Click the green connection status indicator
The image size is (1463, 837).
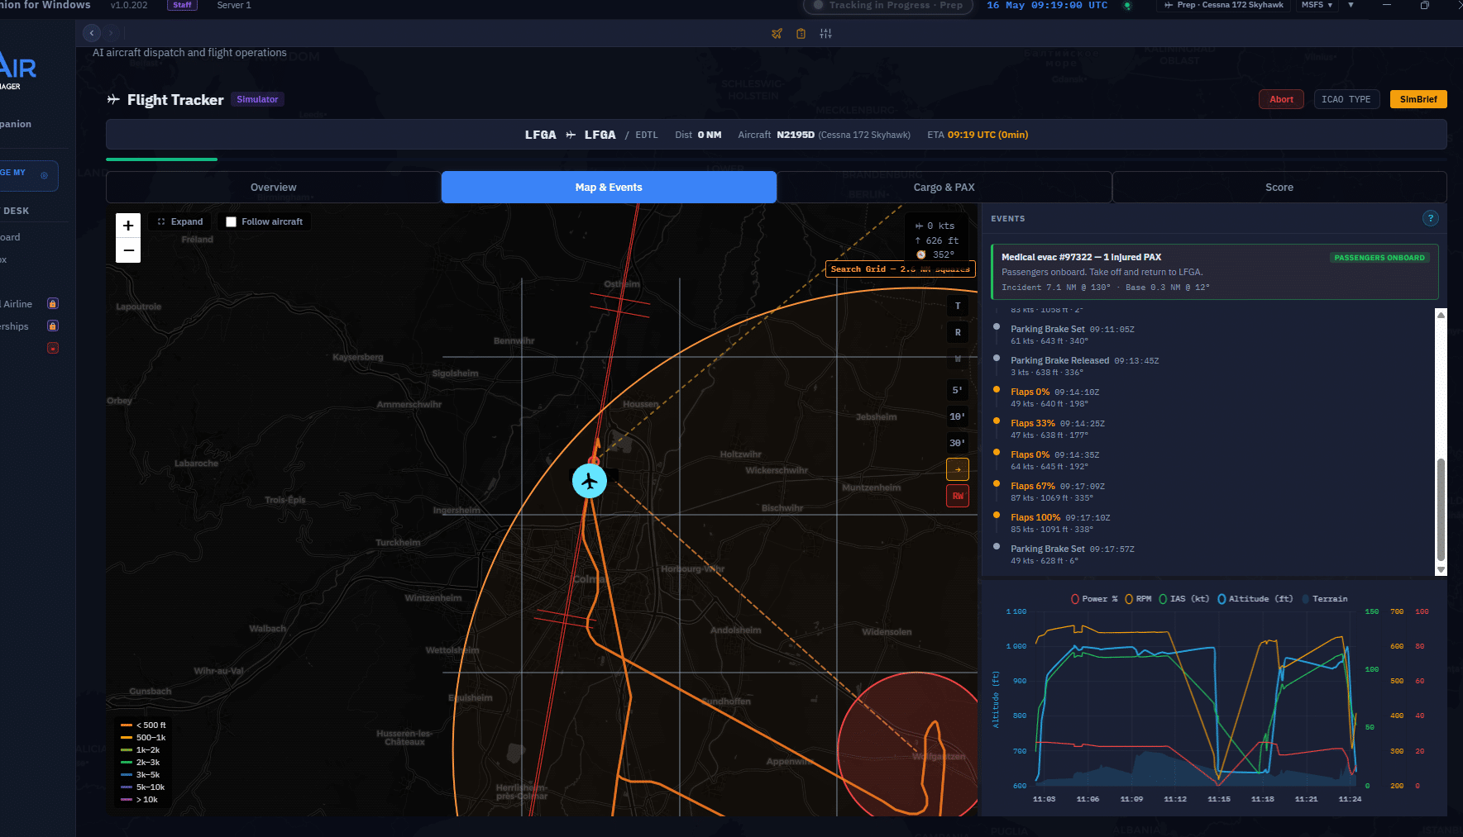tap(1126, 5)
